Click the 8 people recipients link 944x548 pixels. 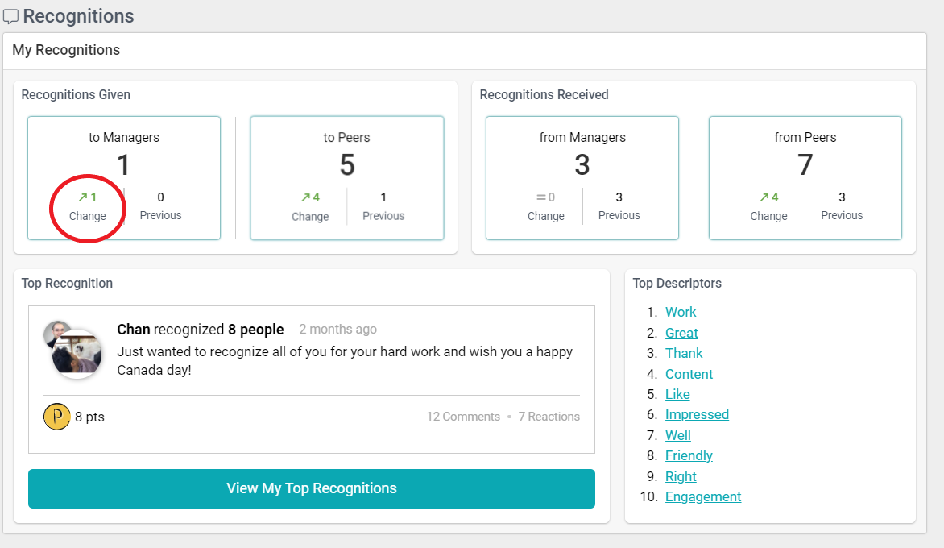pos(255,330)
